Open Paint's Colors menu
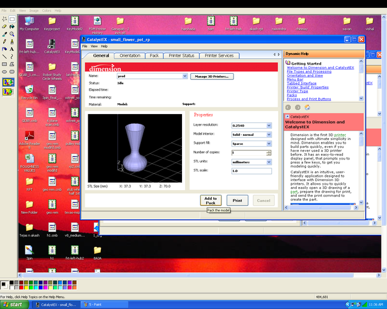 coord(47,11)
